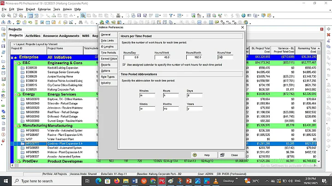This screenshot has height=186, width=332.
Task: Select the General tab in Admin Preferences
Action: [x=108, y=35]
